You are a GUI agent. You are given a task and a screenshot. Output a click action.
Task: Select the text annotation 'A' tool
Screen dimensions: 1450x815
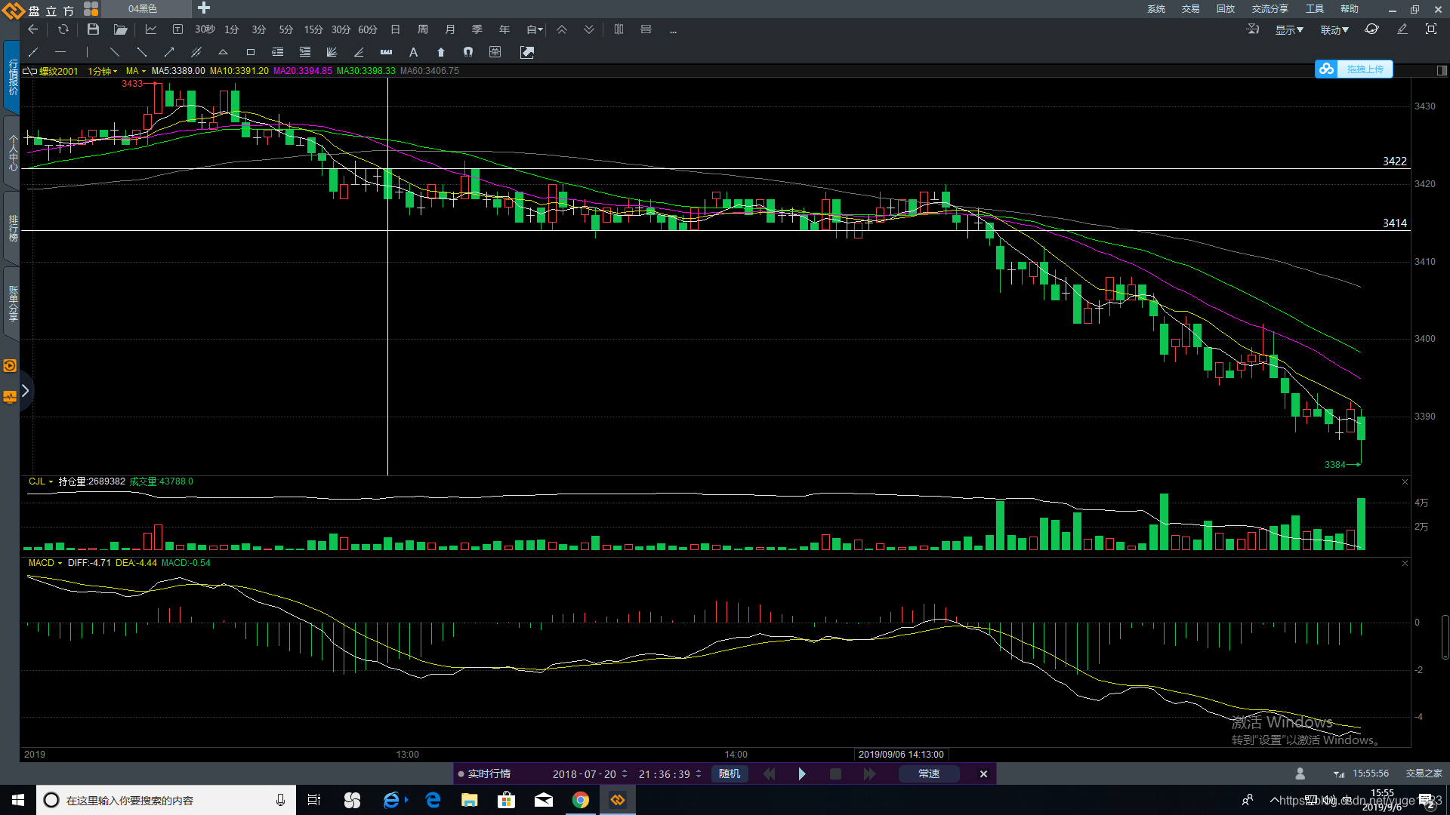(413, 52)
